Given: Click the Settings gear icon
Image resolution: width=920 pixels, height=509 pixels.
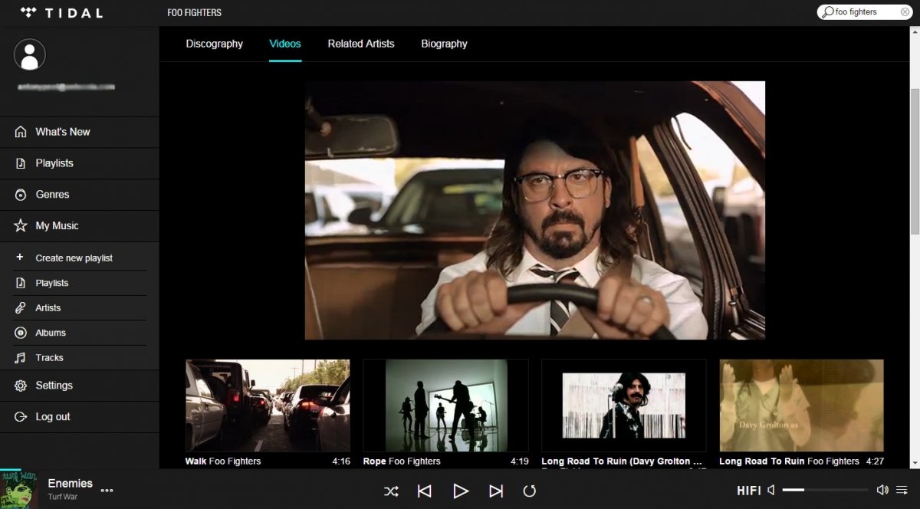Looking at the screenshot, I should point(21,386).
